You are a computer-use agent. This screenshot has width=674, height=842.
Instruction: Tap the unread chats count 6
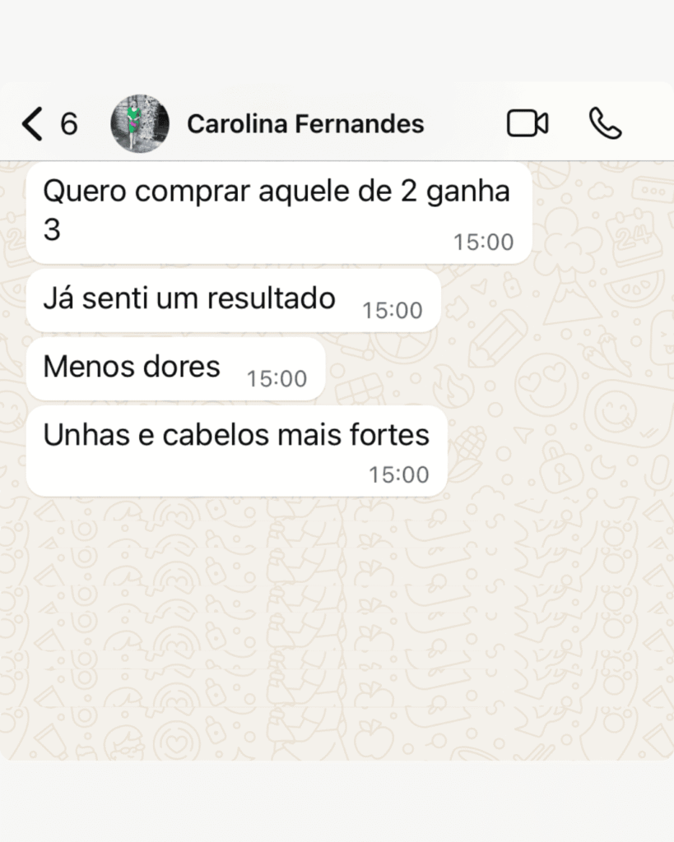[69, 124]
